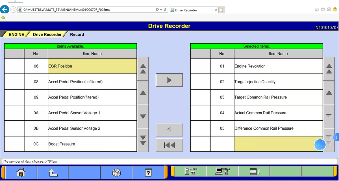Click the go-up-one-level arrow icon
The height and width of the screenshot is (181, 339).
[53, 172]
